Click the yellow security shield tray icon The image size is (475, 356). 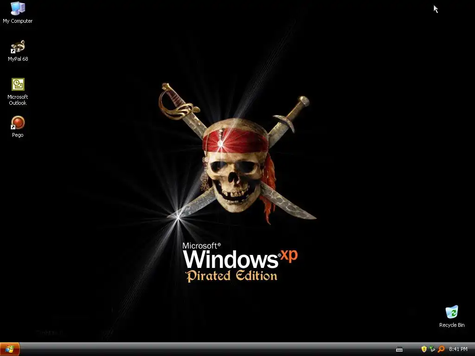coord(424,349)
